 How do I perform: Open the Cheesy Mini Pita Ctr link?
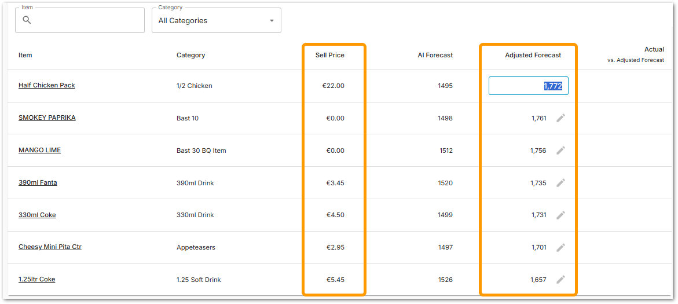pos(50,247)
